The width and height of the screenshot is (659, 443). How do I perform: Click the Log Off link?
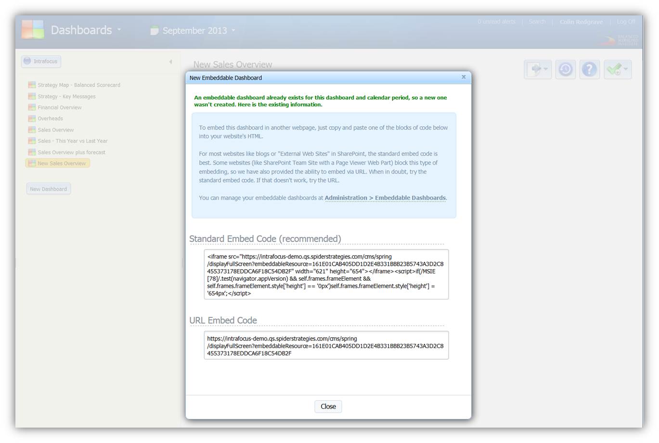[x=626, y=22]
